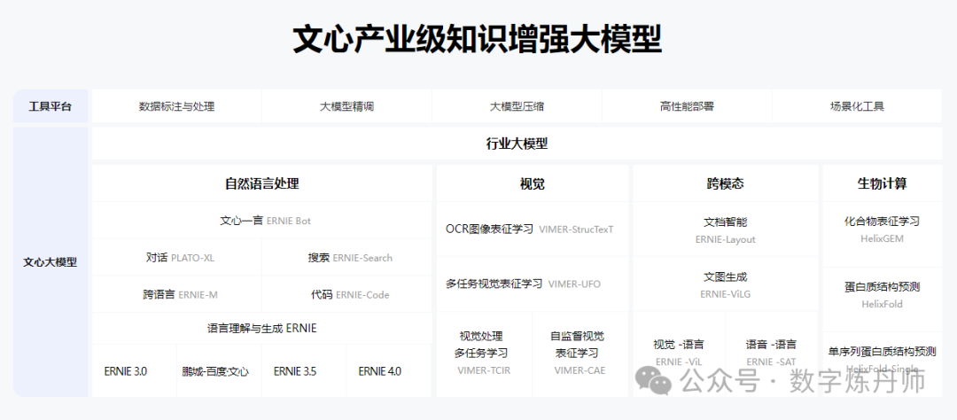The image size is (957, 420).
Task: Click 多任务视觉表征学习 VIMER-UFO cell
Action: [533, 284]
